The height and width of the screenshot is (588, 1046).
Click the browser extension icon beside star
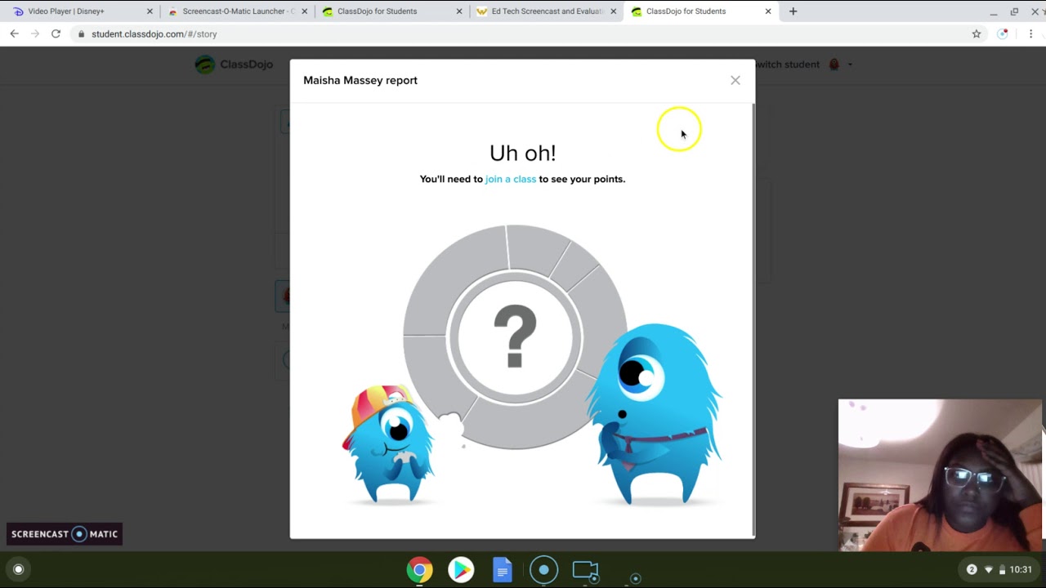[1003, 33]
